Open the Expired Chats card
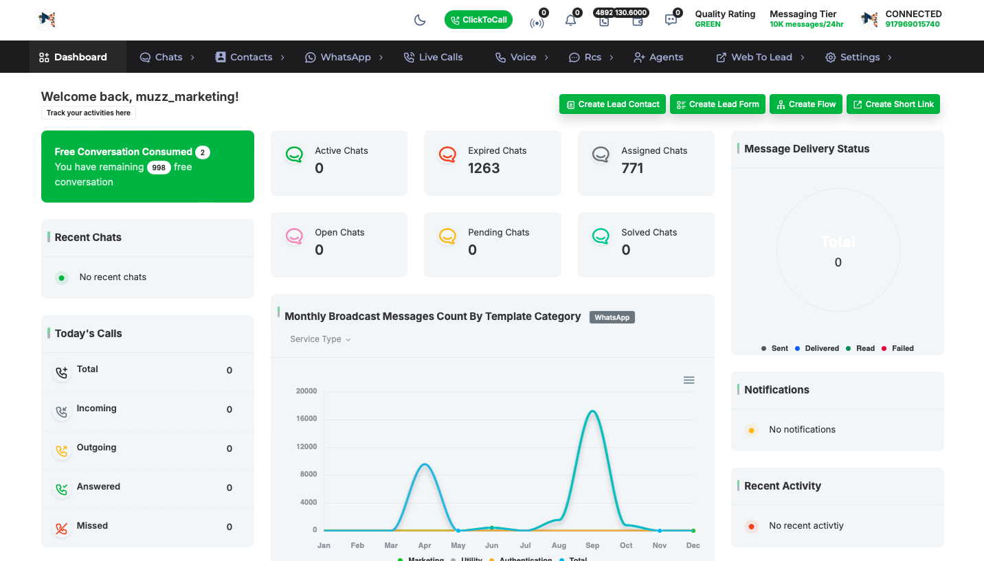The height and width of the screenshot is (561, 984). pyautogui.click(x=492, y=163)
